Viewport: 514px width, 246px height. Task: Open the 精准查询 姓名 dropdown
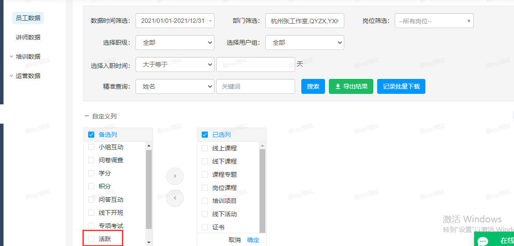pyautogui.click(x=175, y=86)
